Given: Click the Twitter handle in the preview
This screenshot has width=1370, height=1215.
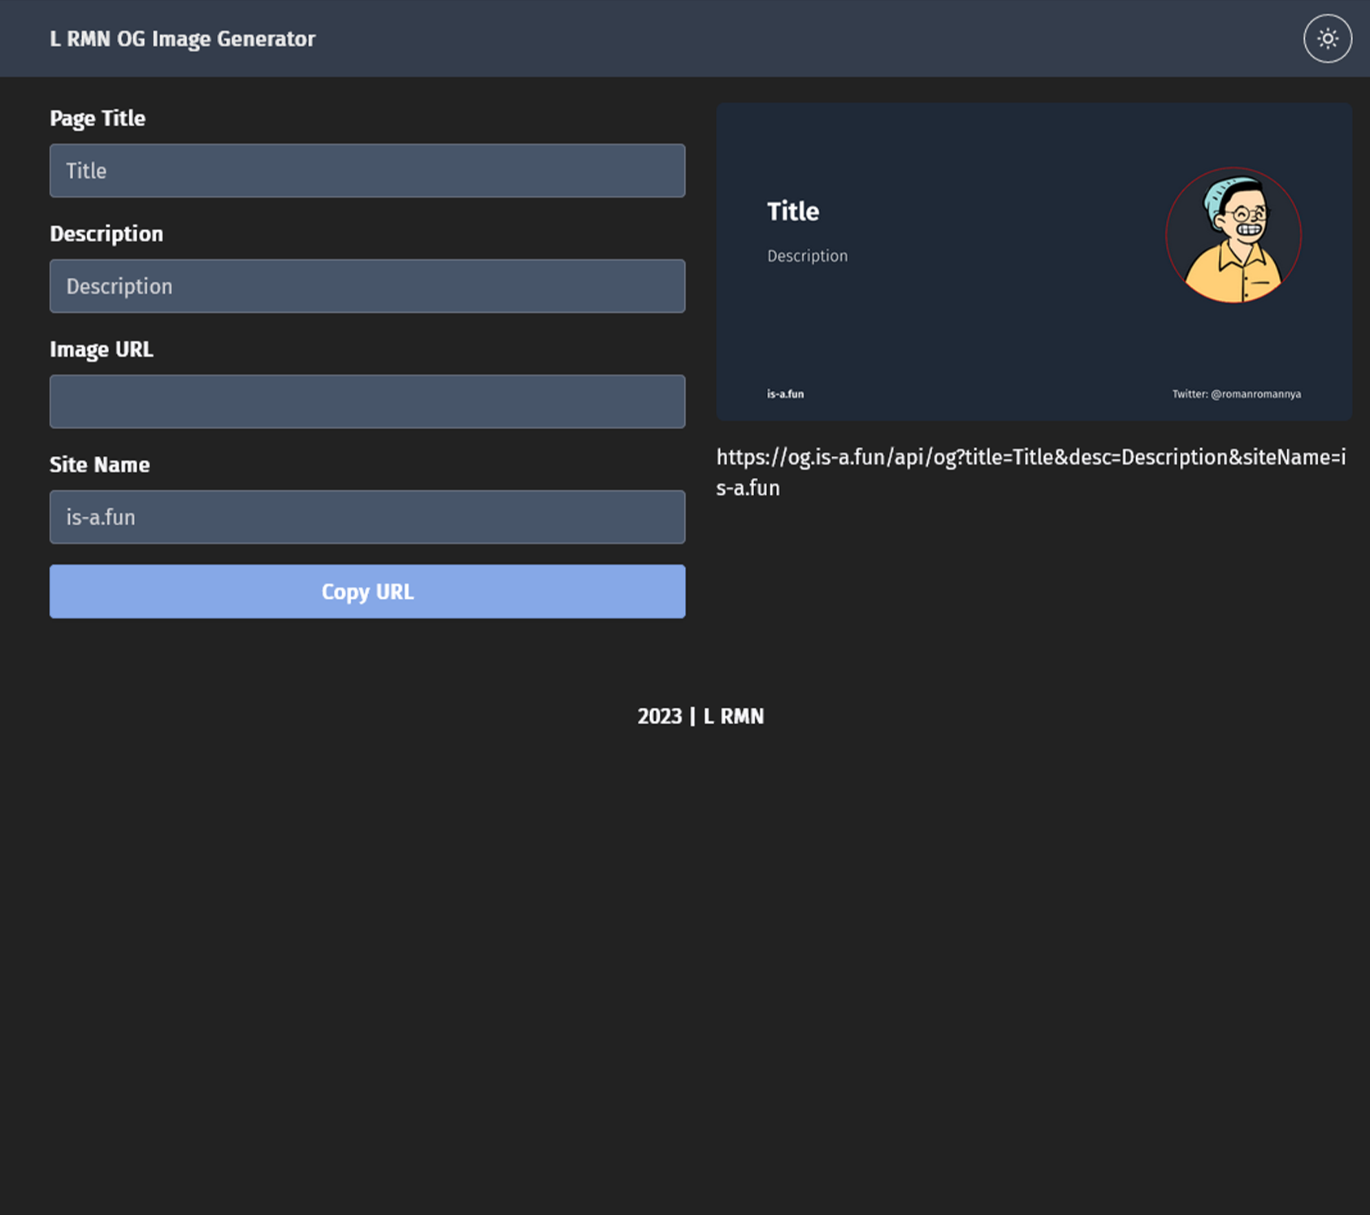Looking at the screenshot, I should pyautogui.click(x=1236, y=394).
